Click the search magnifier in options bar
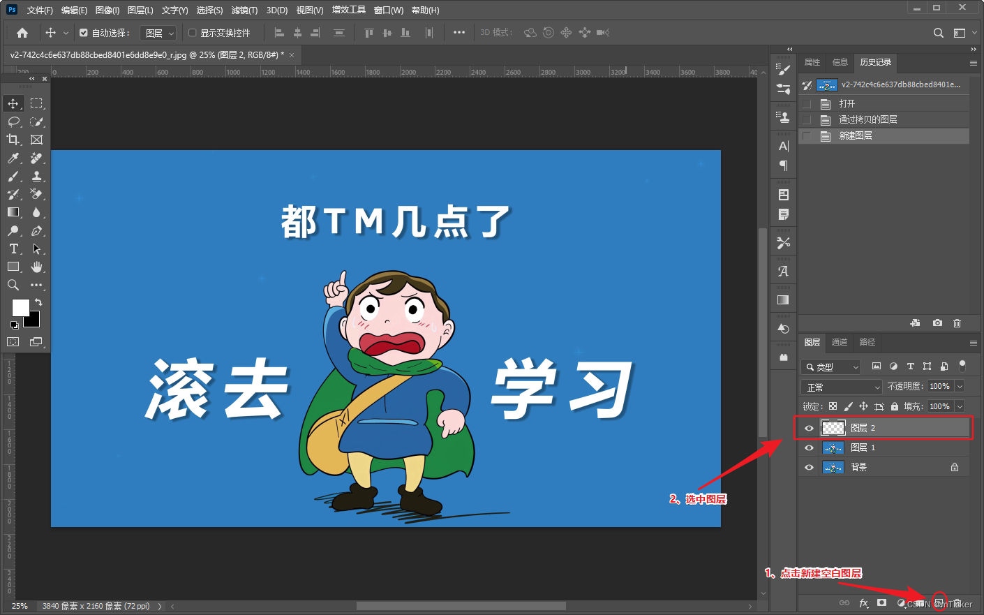The width and height of the screenshot is (984, 615). pos(939,33)
